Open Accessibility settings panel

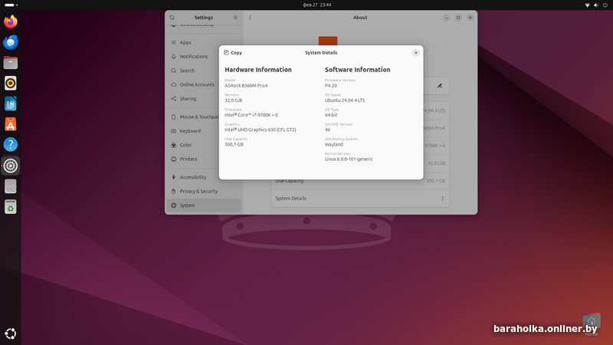[204, 177]
